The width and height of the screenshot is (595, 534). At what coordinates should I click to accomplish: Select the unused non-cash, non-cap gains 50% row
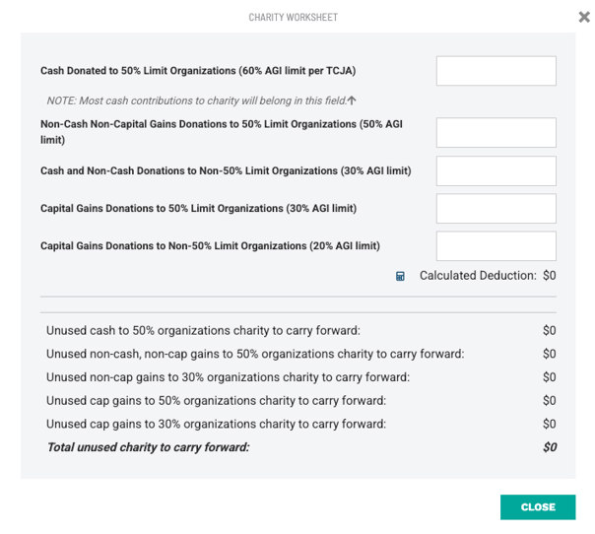pyautogui.click(x=255, y=354)
